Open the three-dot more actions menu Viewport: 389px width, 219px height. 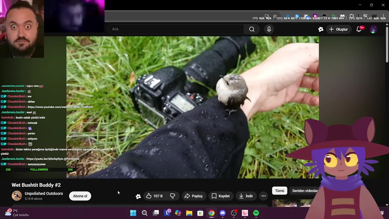263,196
